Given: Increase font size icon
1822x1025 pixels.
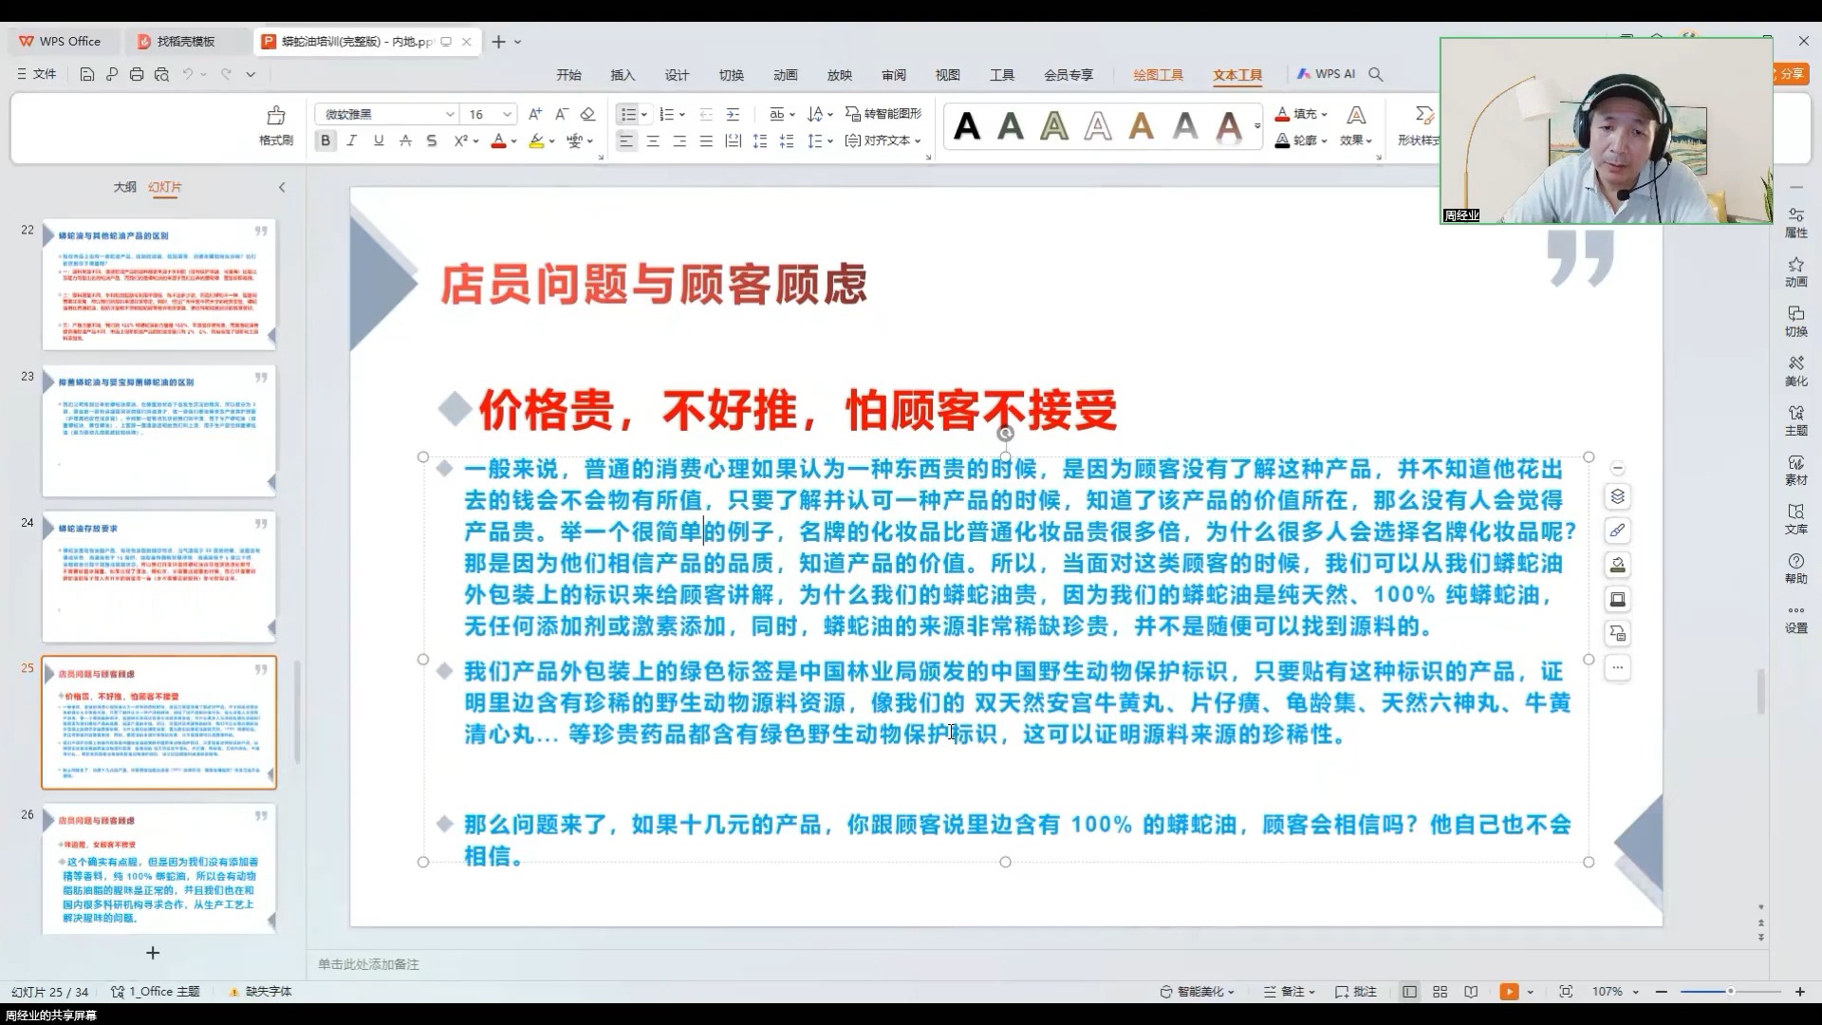Looking at the screenshot, I should click(535, 114).
